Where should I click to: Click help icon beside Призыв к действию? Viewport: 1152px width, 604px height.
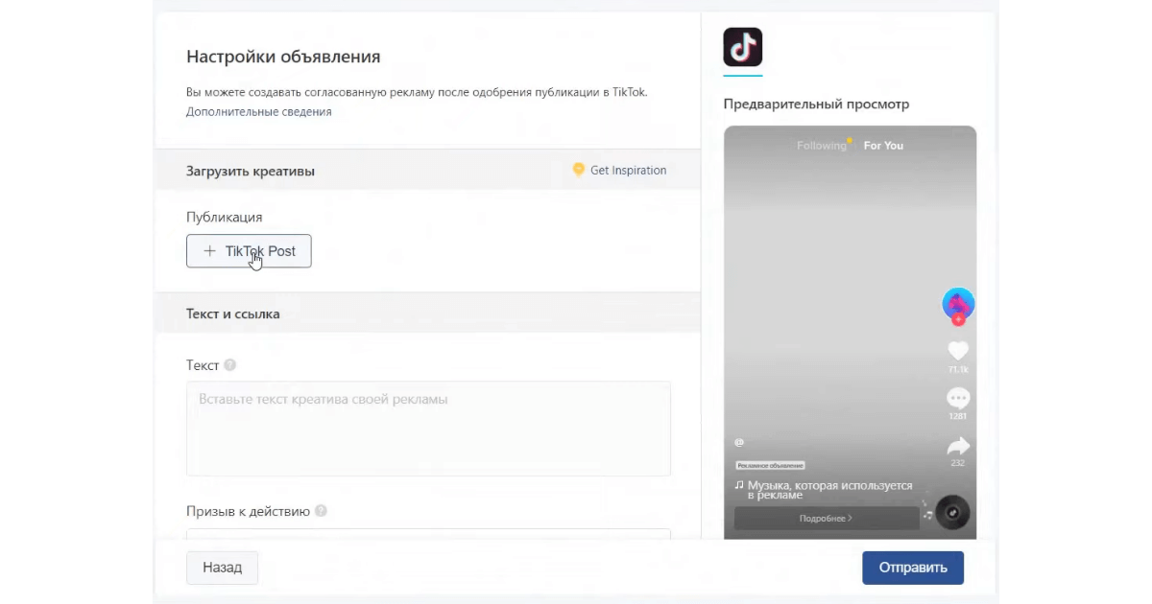coord(321,511)
